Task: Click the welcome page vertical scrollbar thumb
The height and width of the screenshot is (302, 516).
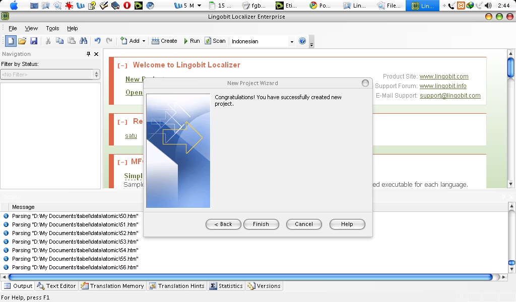Action: click(511, 67)
